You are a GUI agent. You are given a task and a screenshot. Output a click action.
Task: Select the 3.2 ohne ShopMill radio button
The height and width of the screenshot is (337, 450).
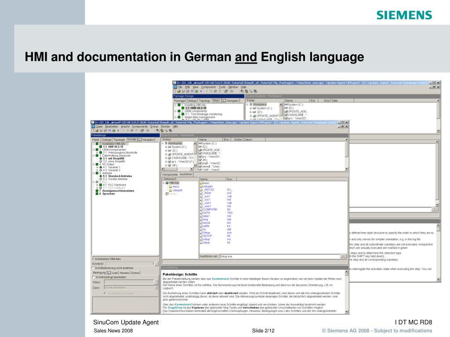click(101, 161)
